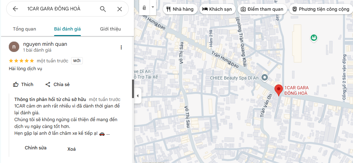
Task: Expand truncated owner reply ellipsis
Action: pyautogui.click(x=108, y=134)
